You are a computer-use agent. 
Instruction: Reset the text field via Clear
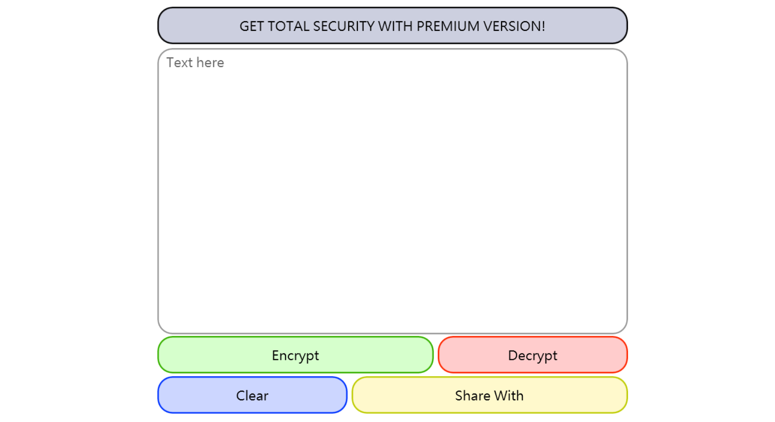[x=252, y=395]
